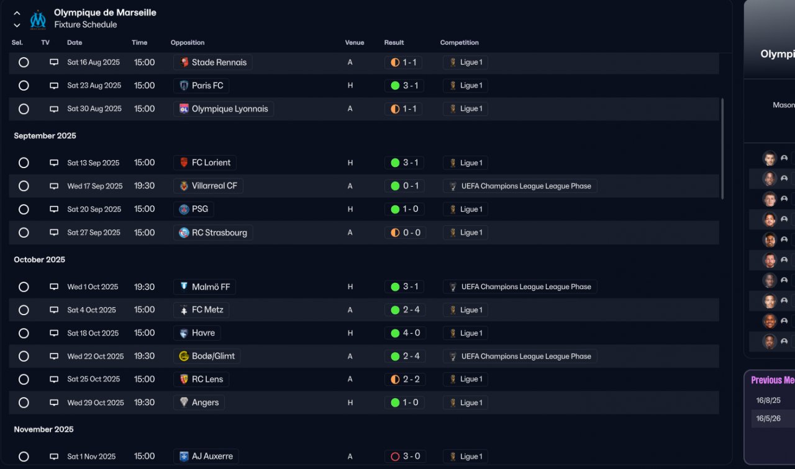Click the Competition column header
Image resolution: width=795 pixels, height=469 pixels.
click(459, 43)
